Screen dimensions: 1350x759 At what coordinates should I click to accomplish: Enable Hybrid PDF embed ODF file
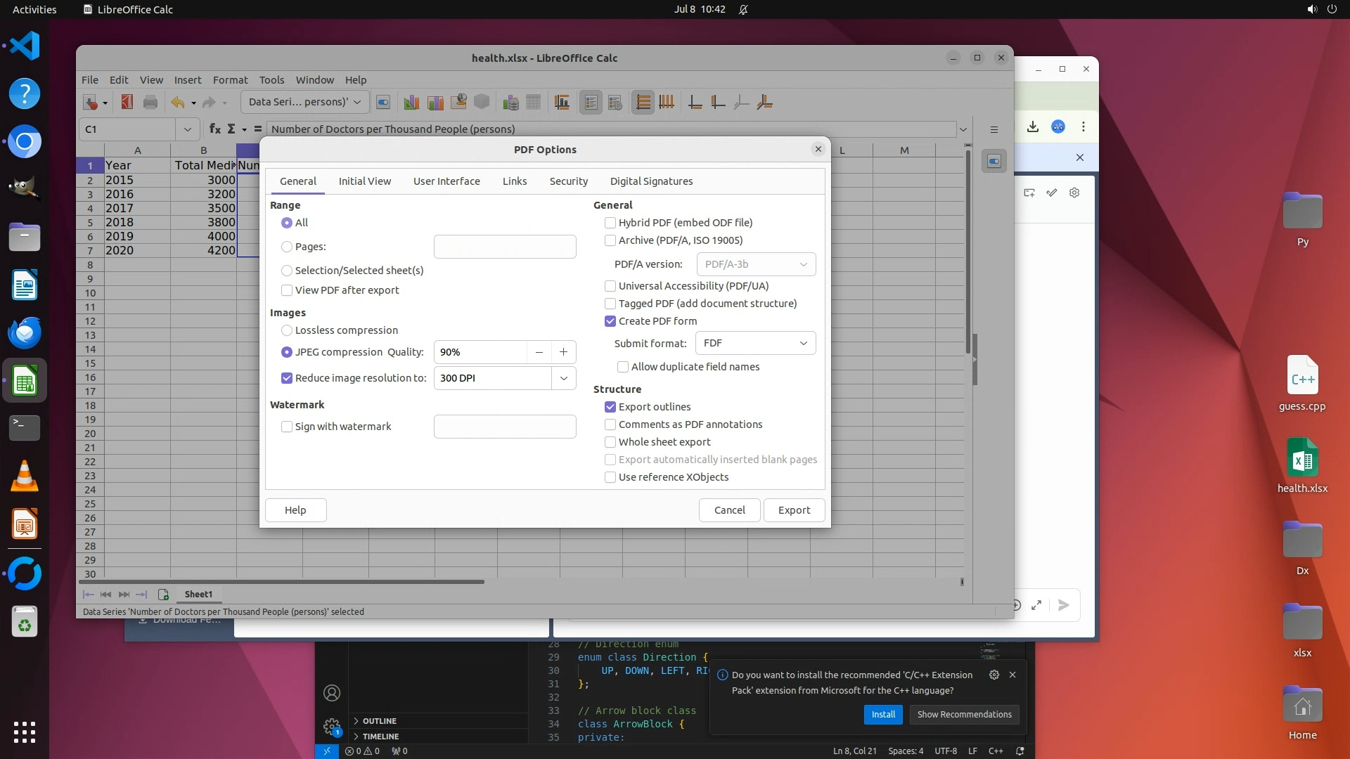pos(610,223)
